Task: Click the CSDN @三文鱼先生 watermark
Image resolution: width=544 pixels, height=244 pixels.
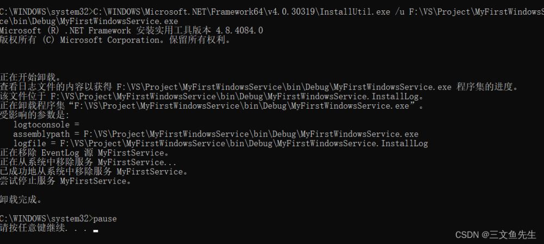Action: coord(496,235)
